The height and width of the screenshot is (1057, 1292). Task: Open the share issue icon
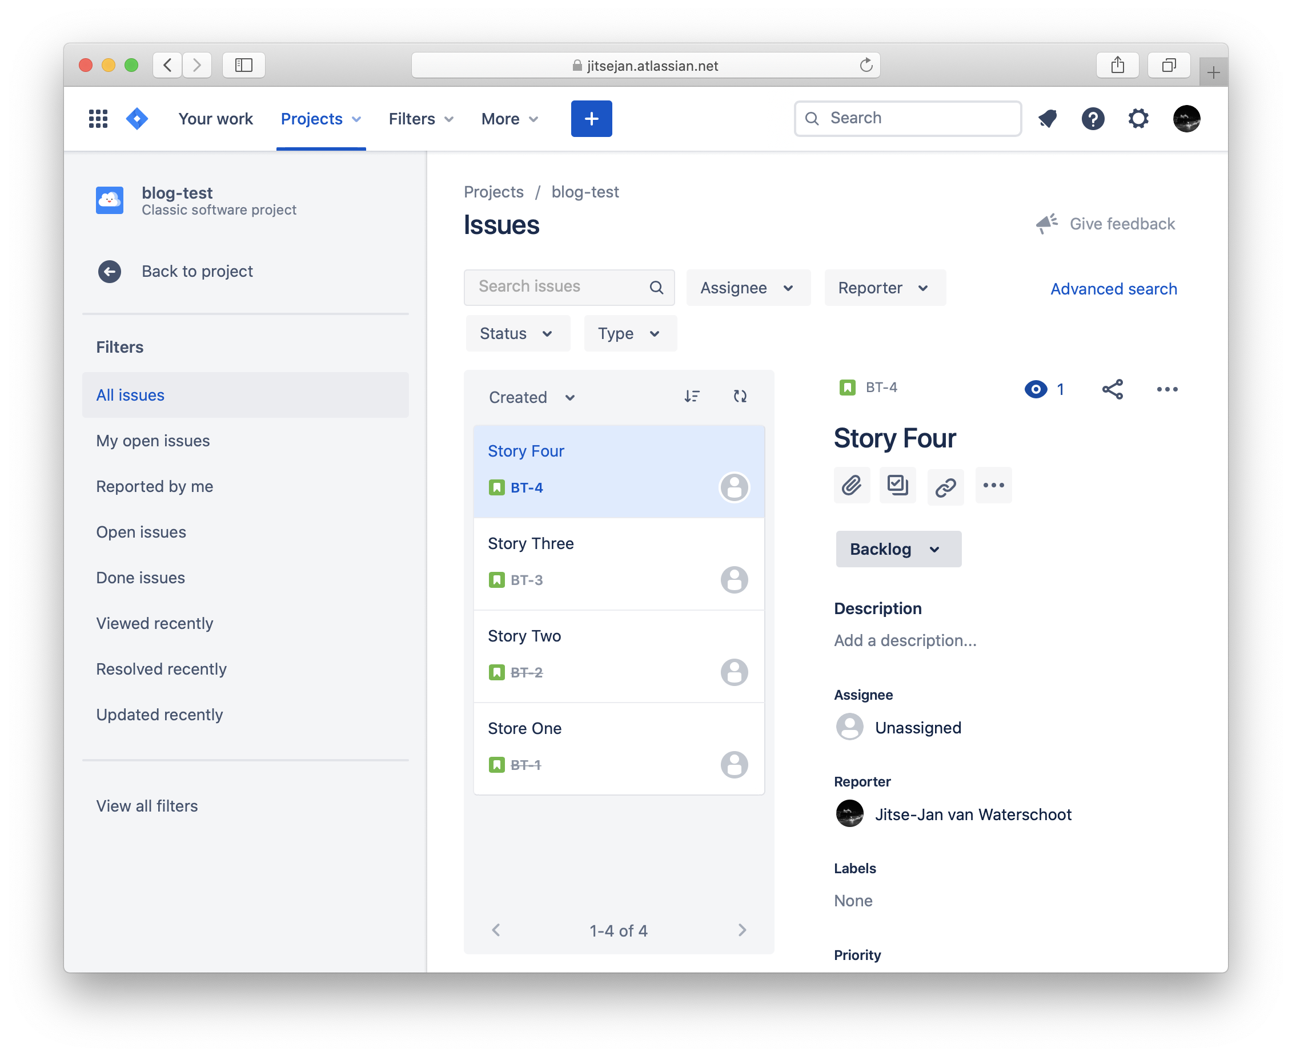pos(1112,389)
